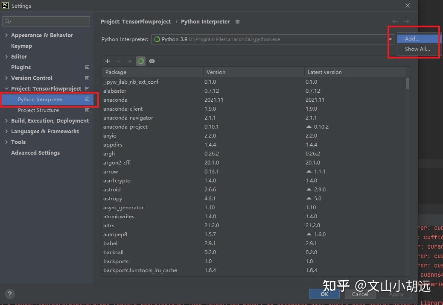
Task: Collapse the Project: TensorFlowproject section
Action: click(6, 88)
